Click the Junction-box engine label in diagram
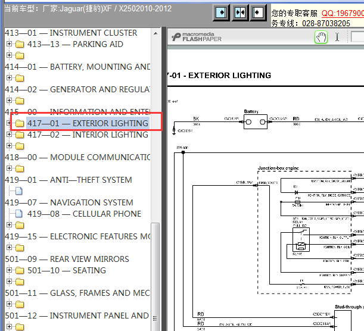This screenshot has width=364, height=331. (278, 168)
